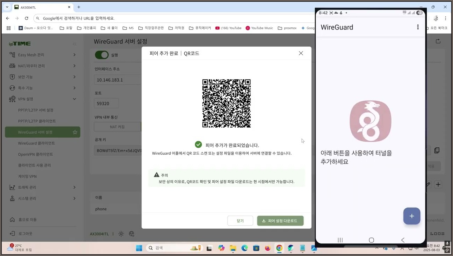Click the 포트 field showing 59320

pos(106,103)
